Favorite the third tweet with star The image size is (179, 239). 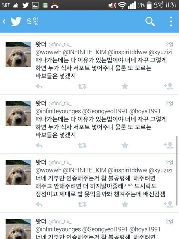(125, 204)
